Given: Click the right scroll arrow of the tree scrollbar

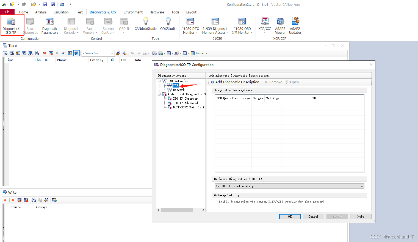Looking at the screenshot, I should (203, 210).
